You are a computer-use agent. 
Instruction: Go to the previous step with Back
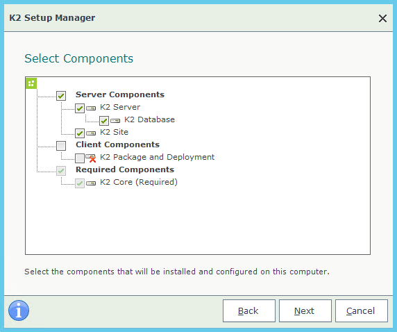coord(249,310)
